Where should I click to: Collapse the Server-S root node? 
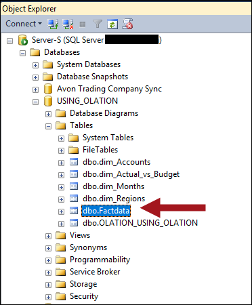click(9, 41)
